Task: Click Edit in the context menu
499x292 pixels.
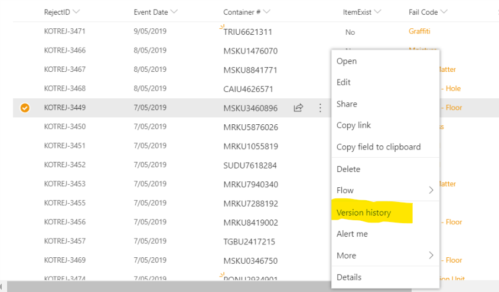Action: [344, 82]
